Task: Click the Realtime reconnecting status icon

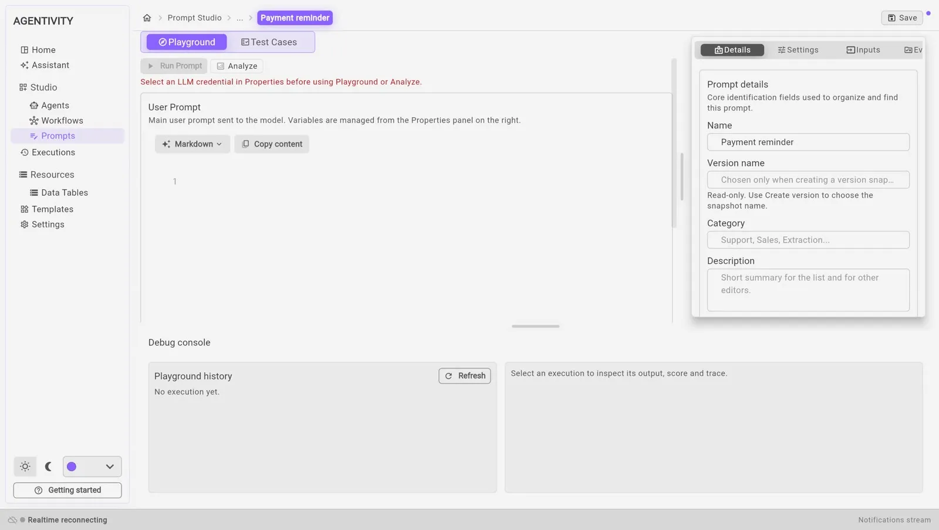Action: (12, 520)
